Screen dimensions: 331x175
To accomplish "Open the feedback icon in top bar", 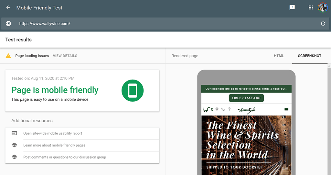I will pos(292,7).
